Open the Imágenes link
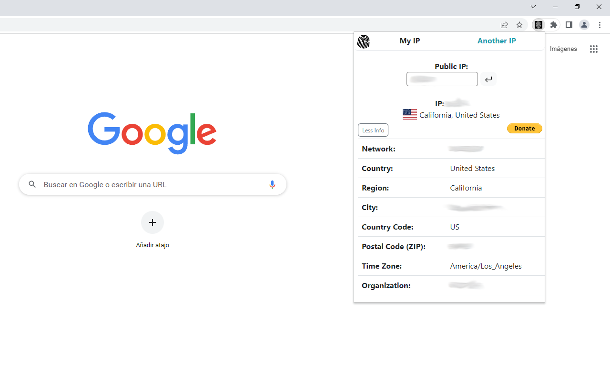 [563, 49]
